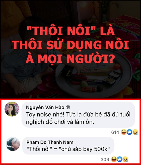This screenshot has height=165, width=141.
Task: Click the yellow-green ball on the tray
Action: pyautogui.click(x=84, y=84)
